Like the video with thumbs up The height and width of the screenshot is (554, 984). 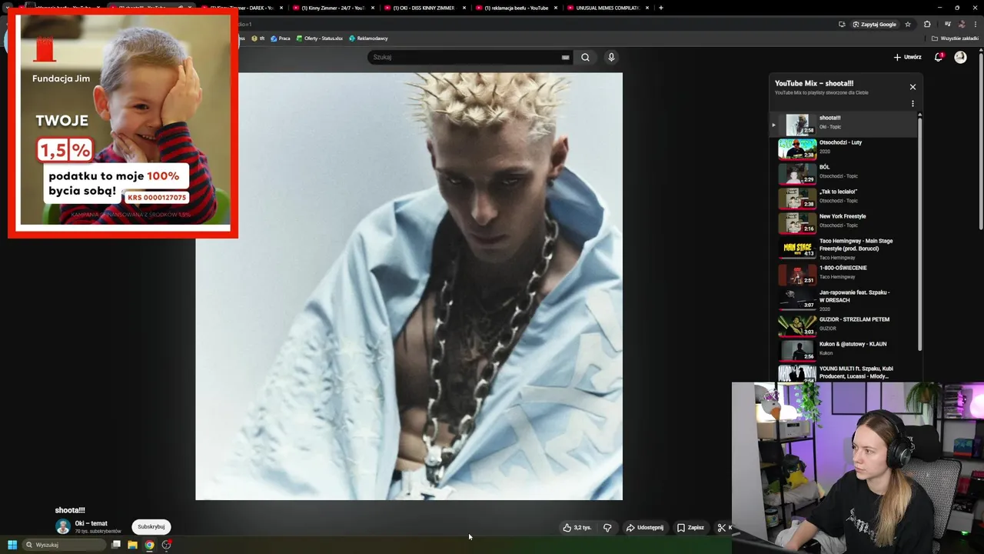577,528
